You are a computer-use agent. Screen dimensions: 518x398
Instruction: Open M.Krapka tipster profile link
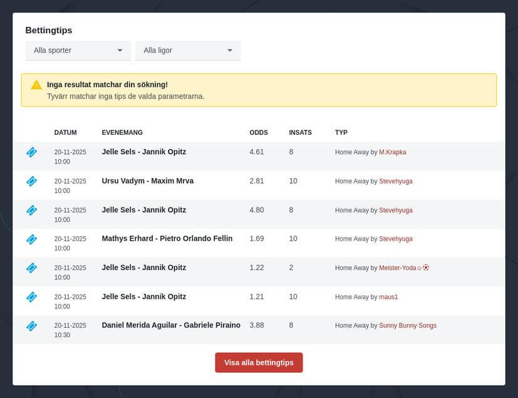(392, 152)
